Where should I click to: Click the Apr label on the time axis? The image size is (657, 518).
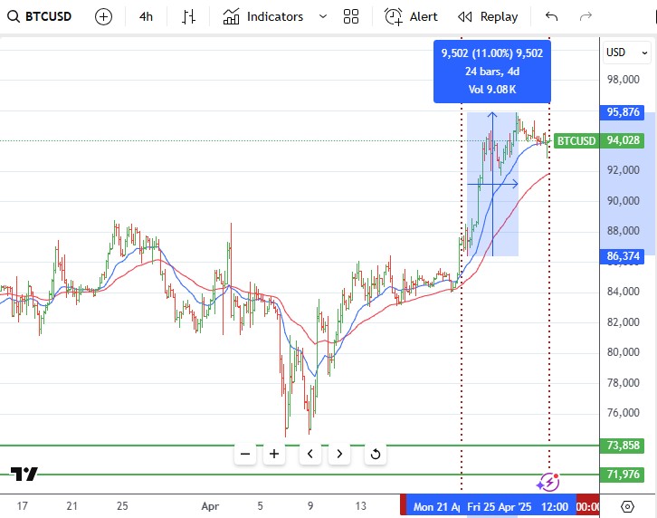tap(210, 506)
